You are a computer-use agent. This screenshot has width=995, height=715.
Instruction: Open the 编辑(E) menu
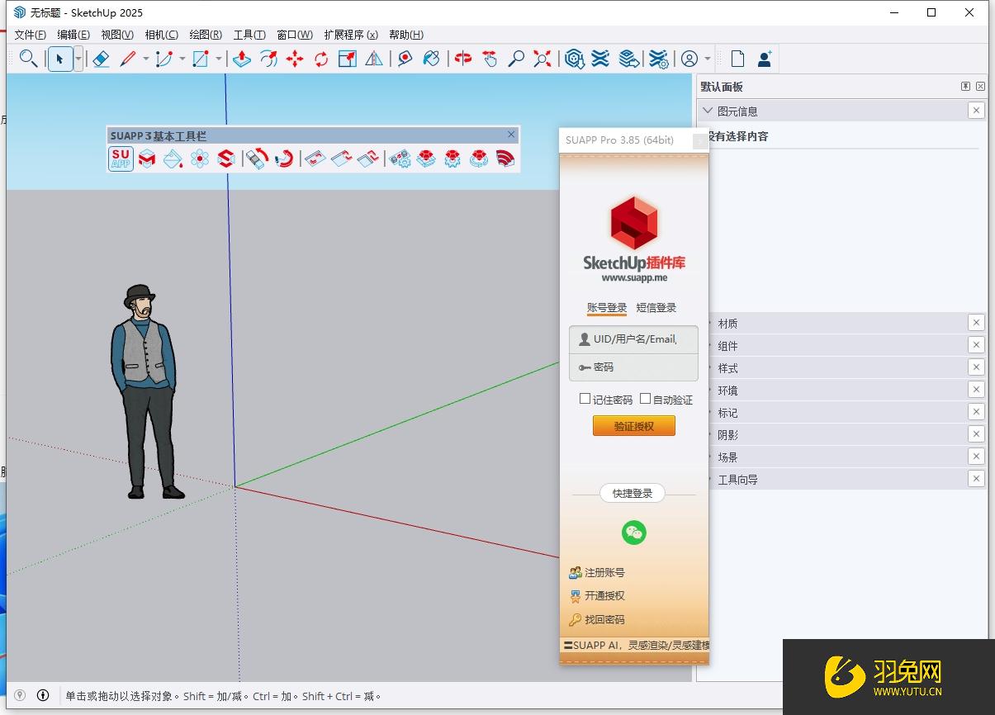(x=73, y=35)
